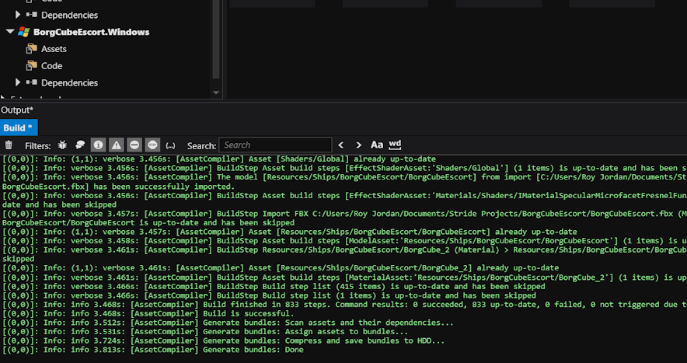
Task: Toggle the fatal messages filter (stop sign)
Action: pos(152,145)
